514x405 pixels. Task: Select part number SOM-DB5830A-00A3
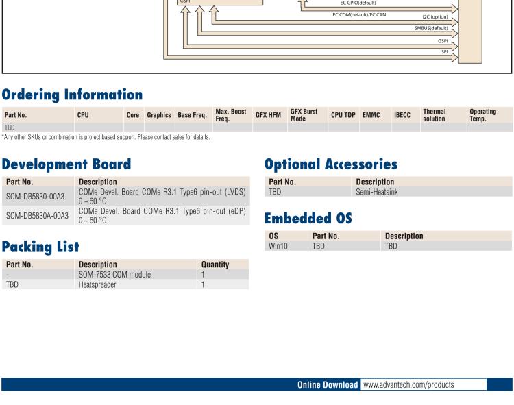click(x=36, y=216)
